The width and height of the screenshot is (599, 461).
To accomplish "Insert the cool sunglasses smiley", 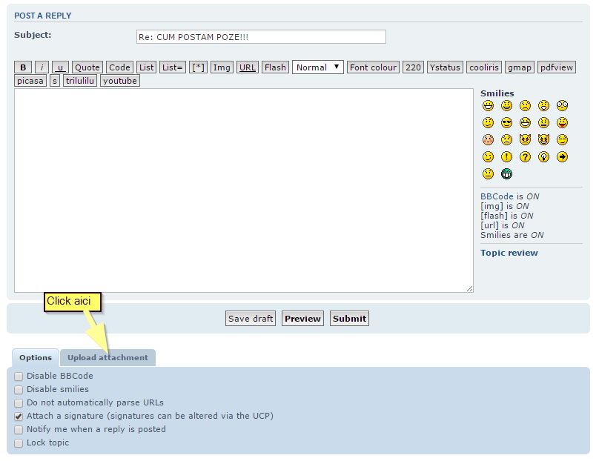I will [x=506, y=122].
